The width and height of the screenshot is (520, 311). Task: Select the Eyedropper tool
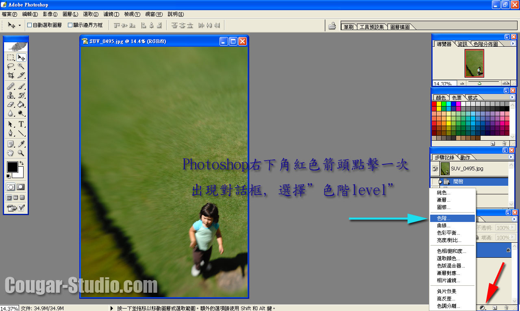click(x=21, y=144)
